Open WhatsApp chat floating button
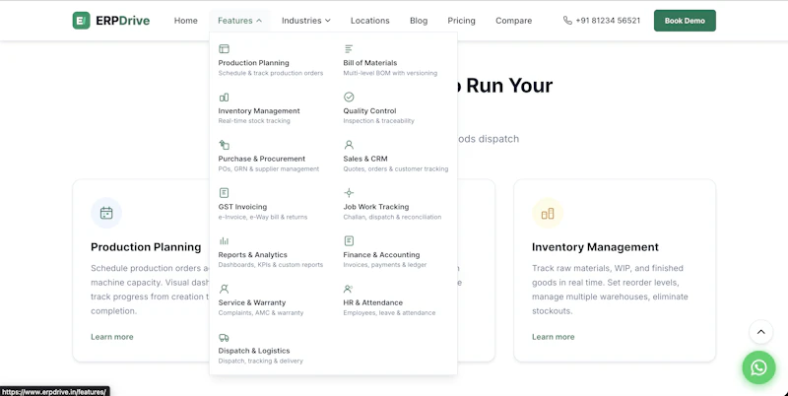The height and width of the screenshot is (396, 788). tap(758, 367)
